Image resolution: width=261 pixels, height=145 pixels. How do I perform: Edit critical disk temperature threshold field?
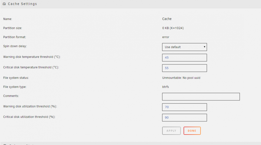185,68
